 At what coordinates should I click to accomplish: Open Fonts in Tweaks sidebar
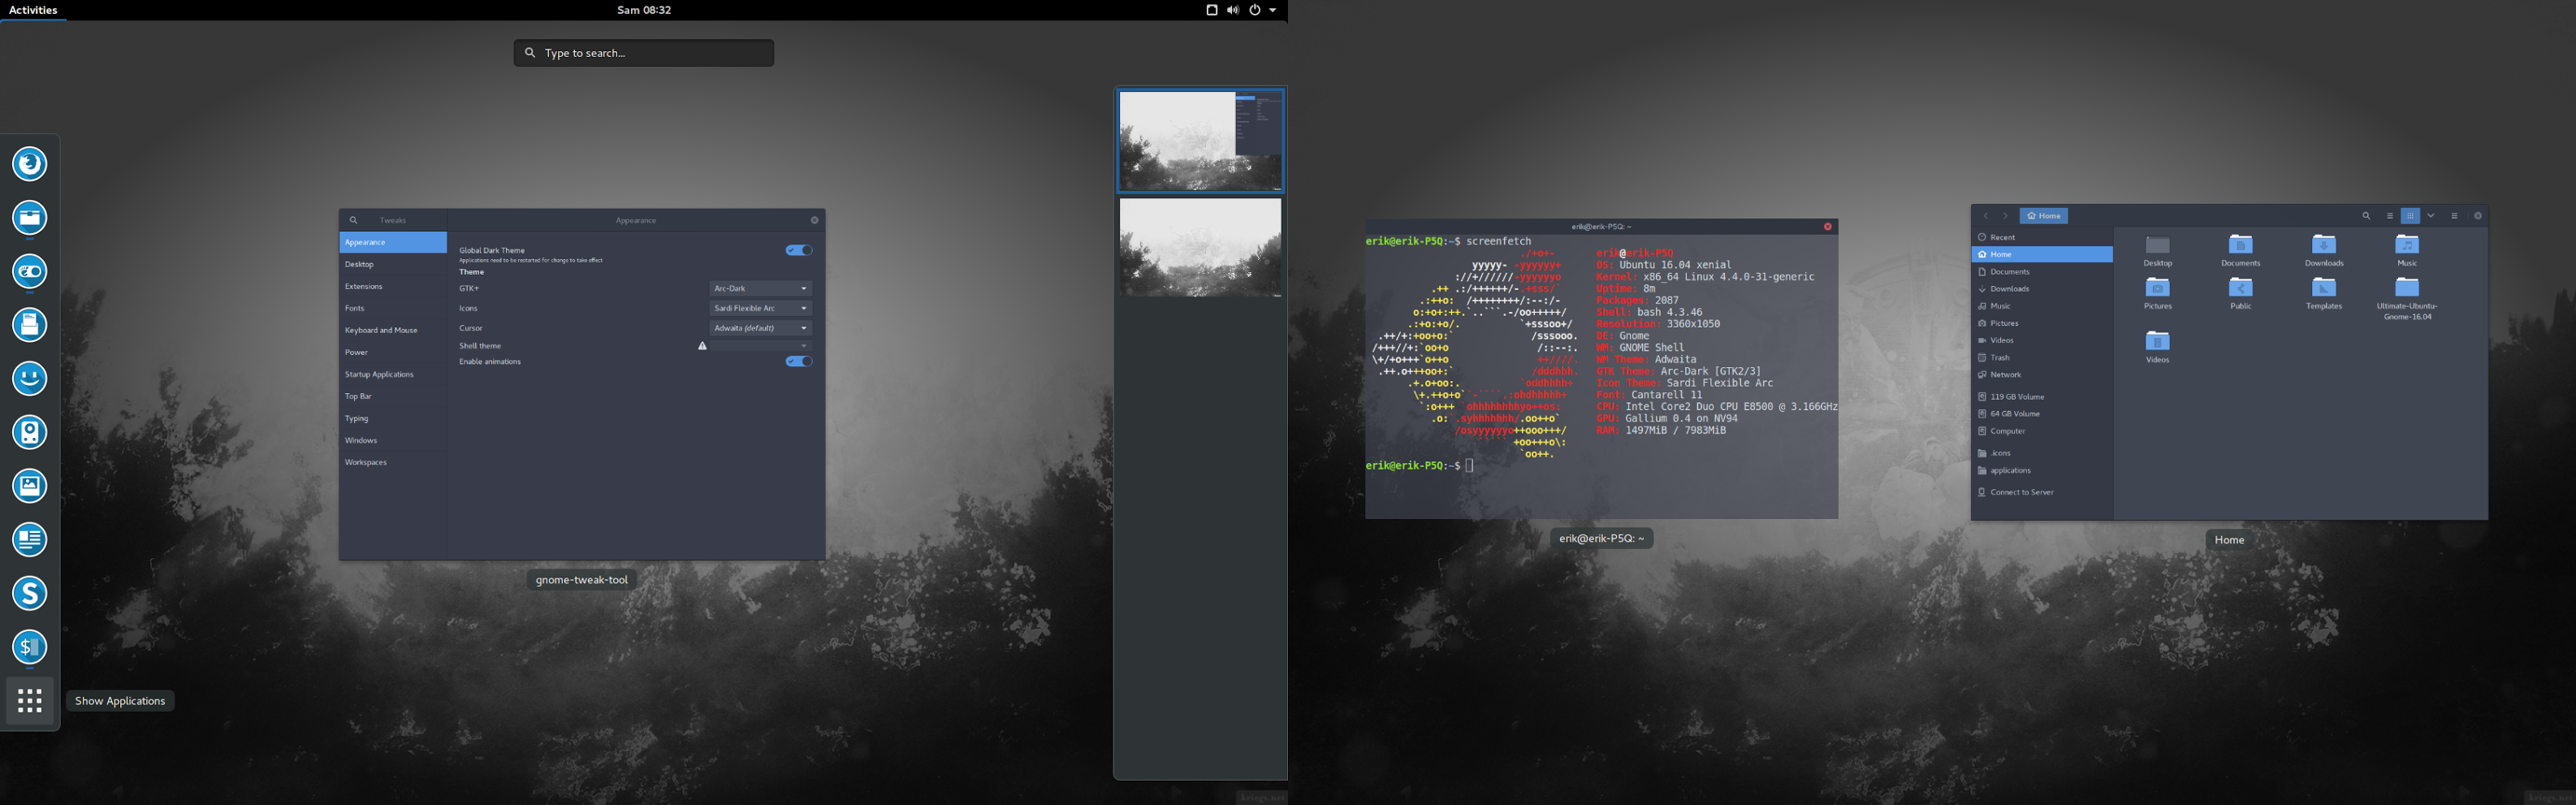(x=393, y=308)
